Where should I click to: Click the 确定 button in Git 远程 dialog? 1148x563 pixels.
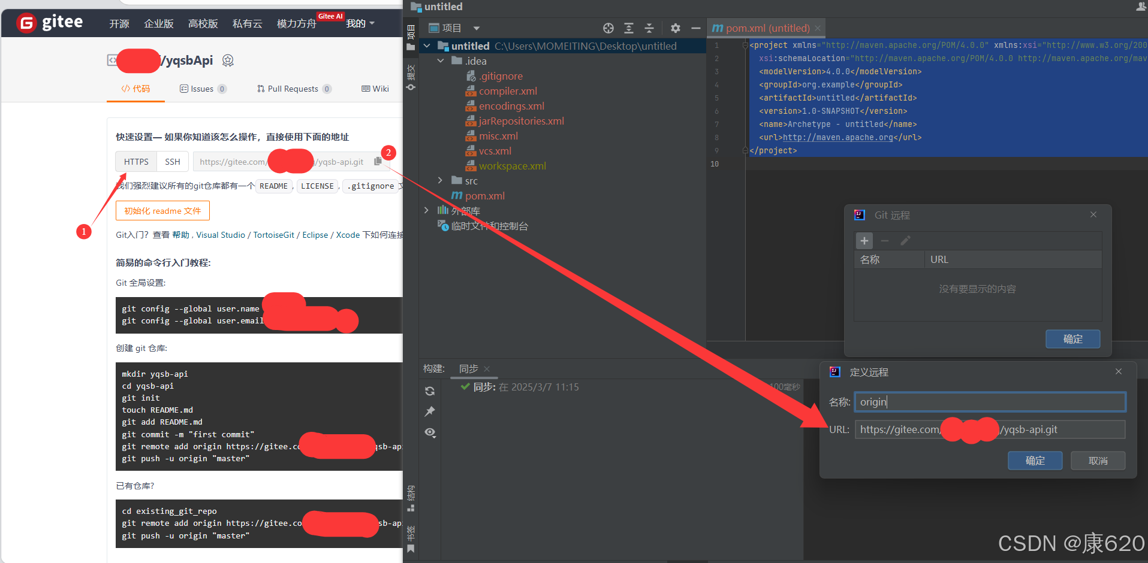[1073, 339]
